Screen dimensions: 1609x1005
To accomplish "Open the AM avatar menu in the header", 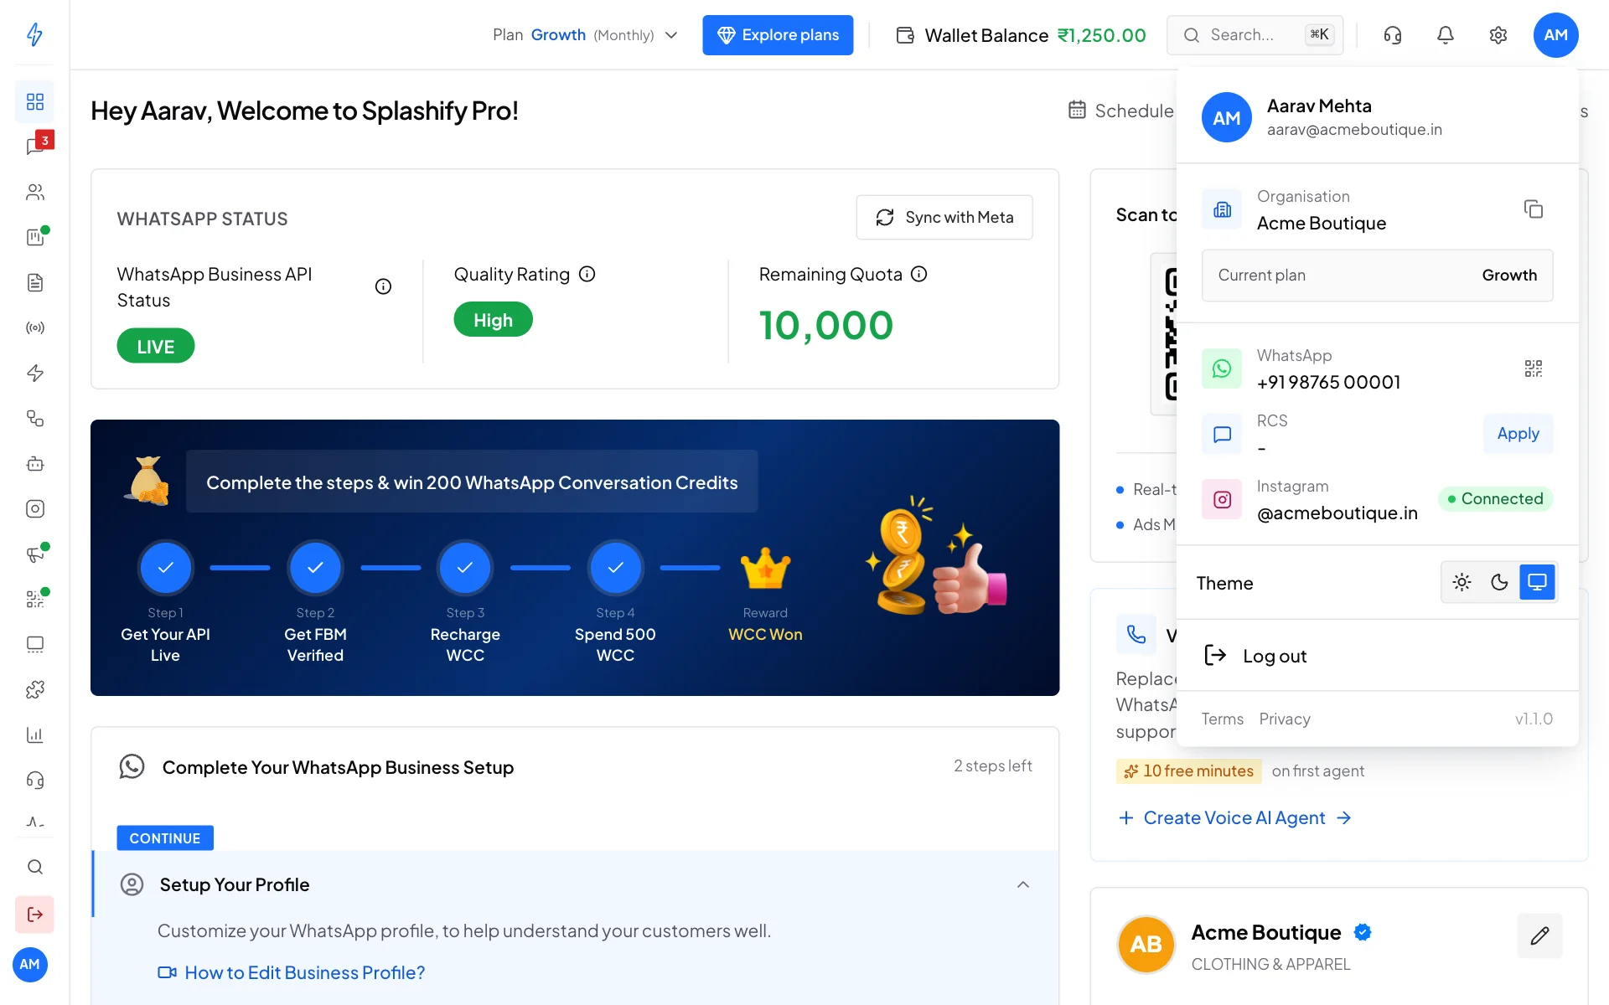I will (1555, 35).
